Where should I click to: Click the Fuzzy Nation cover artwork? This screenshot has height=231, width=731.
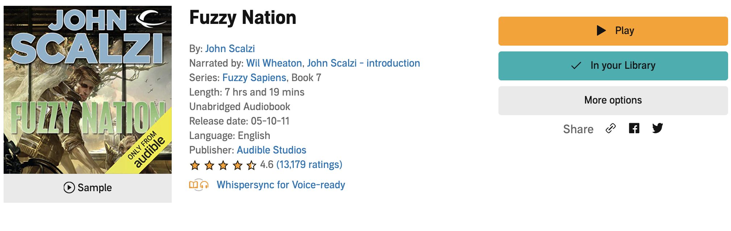coord(88,89)
